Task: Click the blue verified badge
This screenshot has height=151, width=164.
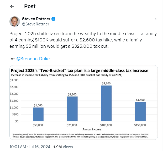Action: (x=53, y=19)
